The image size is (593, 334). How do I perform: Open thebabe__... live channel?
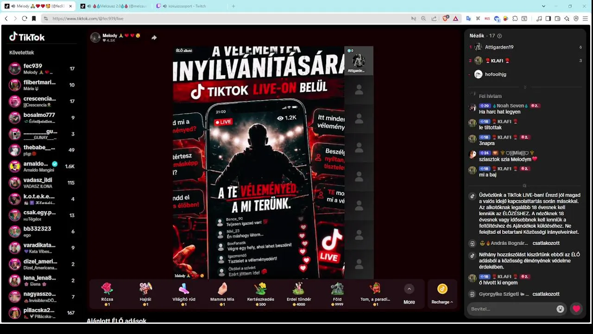coord(42,150)
